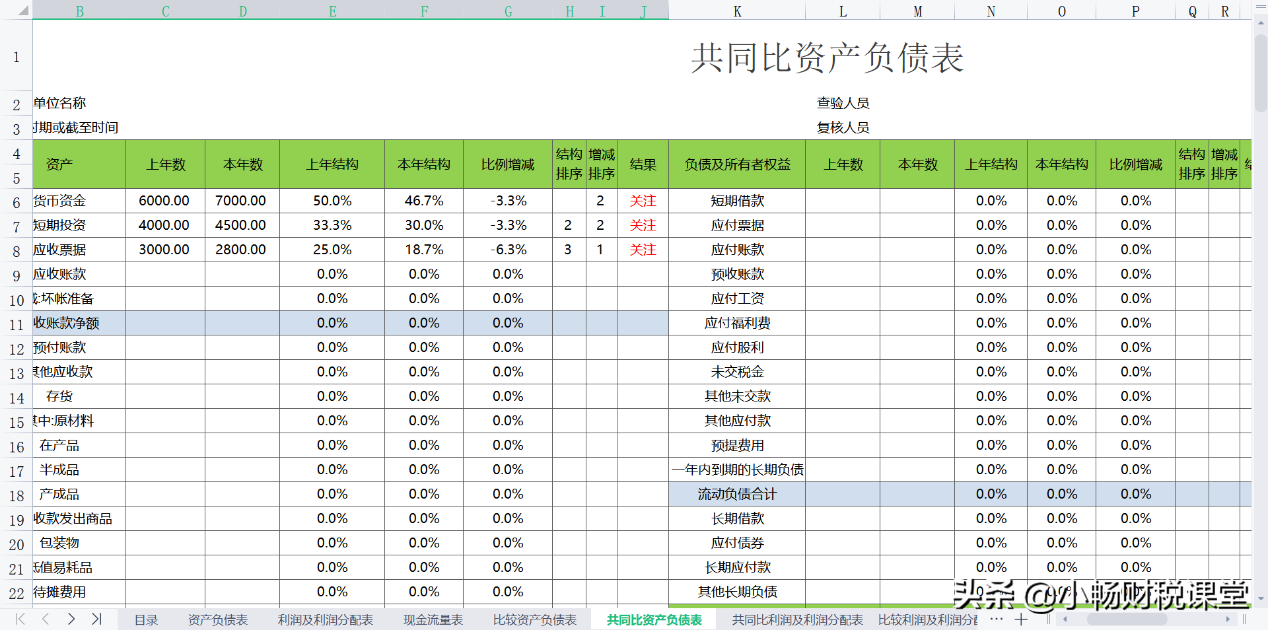Click the cell containing 6000.00

pos(164,201)
